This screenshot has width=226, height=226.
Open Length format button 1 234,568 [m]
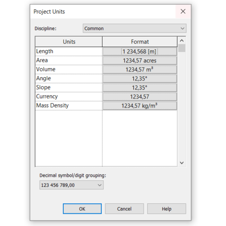(140, 52)
